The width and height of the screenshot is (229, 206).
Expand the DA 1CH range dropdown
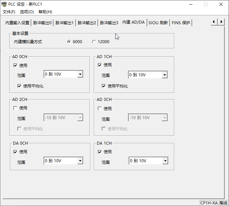coord(165,161)
